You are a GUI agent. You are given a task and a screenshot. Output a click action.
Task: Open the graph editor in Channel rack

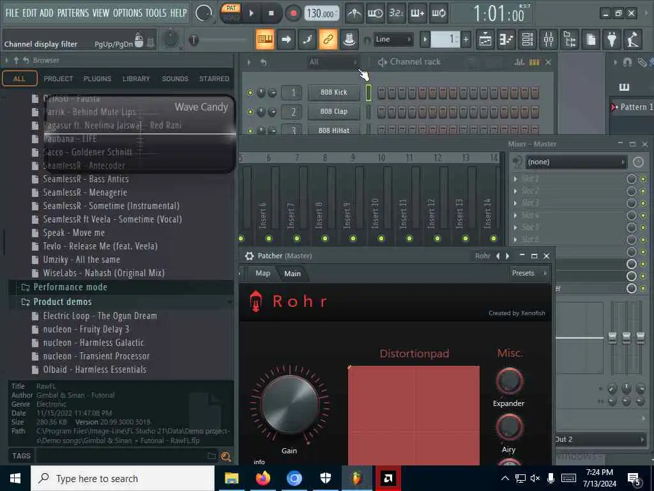(519, 62)
